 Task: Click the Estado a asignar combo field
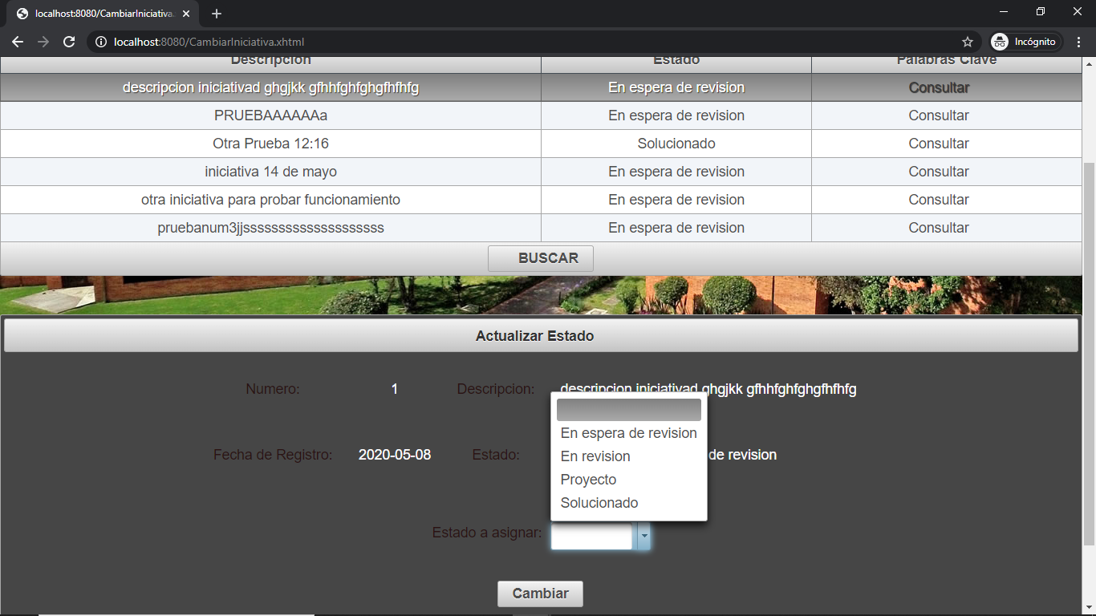(x=593, y=537)
